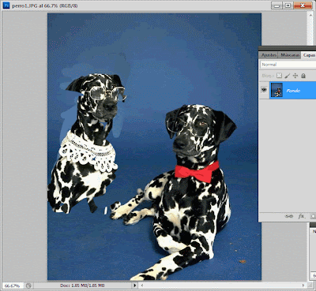
Task: Click the link layers chain icon
Action: click(289, 216)
